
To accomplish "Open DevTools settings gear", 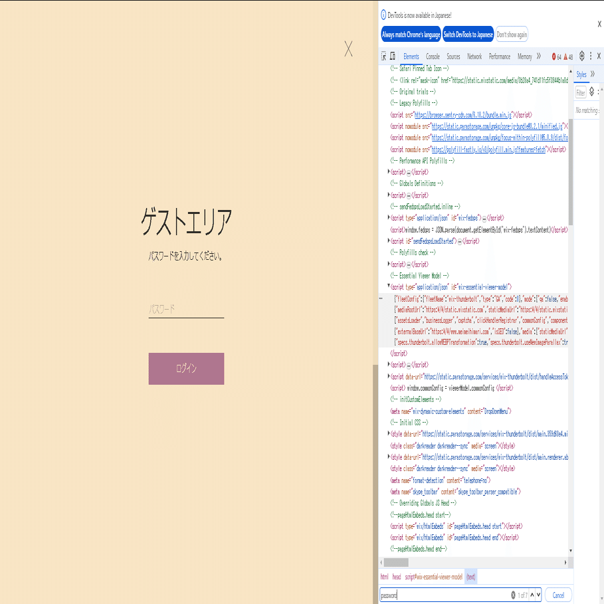I will pyautogui.click(x=581, y=56).
